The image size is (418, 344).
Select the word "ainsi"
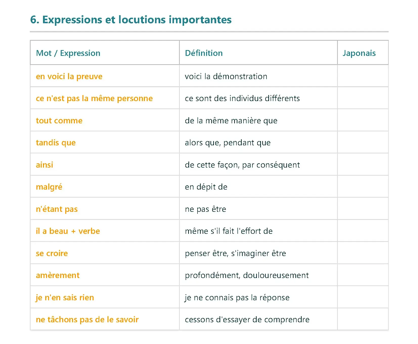[x=45, y=165]
